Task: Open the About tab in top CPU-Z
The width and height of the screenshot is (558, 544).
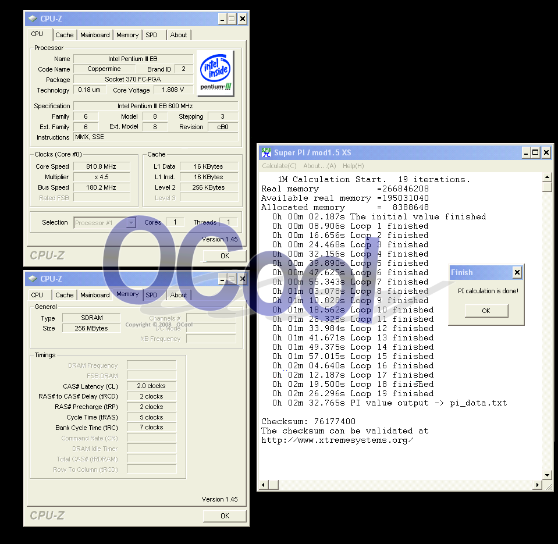Action: click(179, 35)
